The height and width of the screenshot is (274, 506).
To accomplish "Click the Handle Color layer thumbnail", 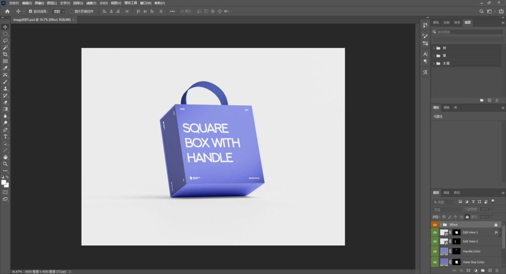I will pyautogui.click(x=444, y=251).
